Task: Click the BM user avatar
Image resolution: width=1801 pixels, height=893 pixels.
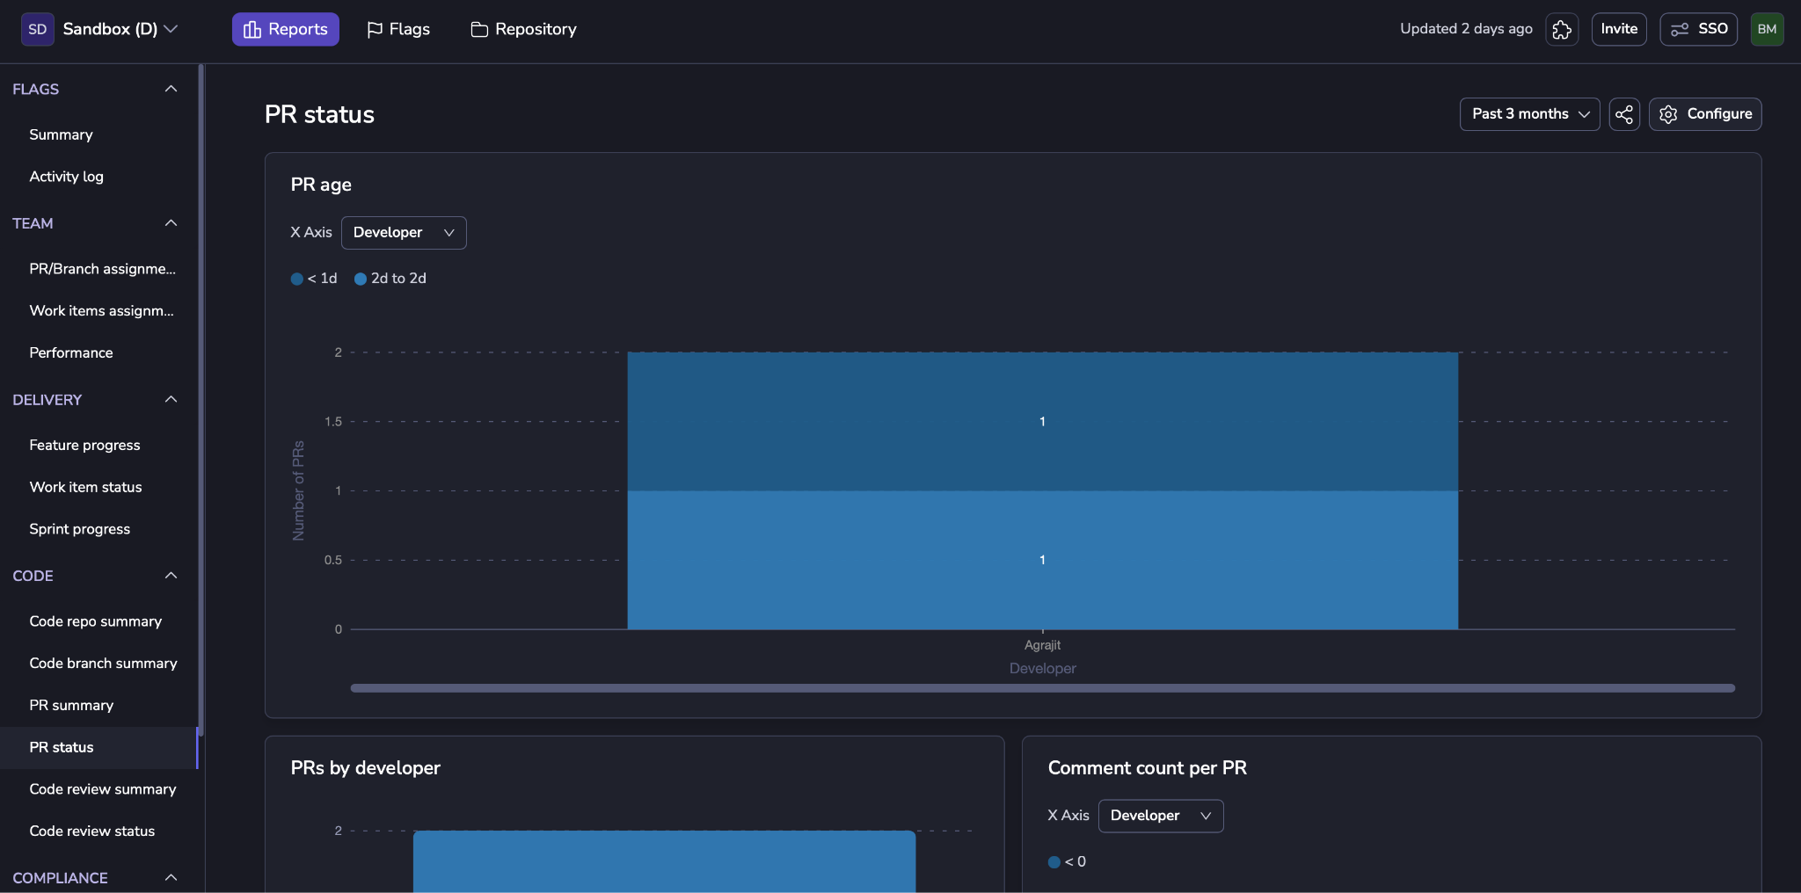Action: coord(1767,29)
